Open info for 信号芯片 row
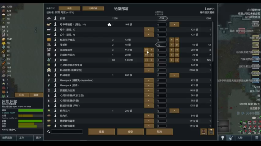The width and height of the screenshot is (261, 146). point(55,111)
